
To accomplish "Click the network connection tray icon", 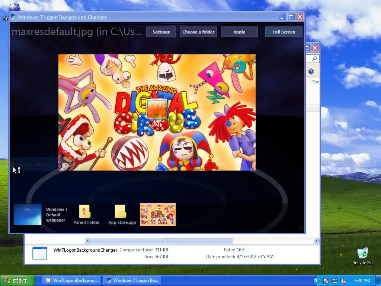I will 334,281.
